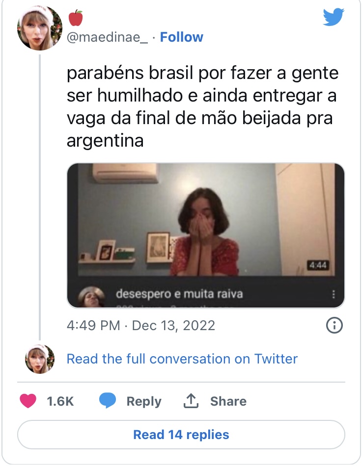
Task: Follow the @maedinae_ account
Action: point(182,37)
